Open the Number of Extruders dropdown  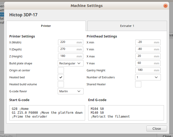(148, 77)
